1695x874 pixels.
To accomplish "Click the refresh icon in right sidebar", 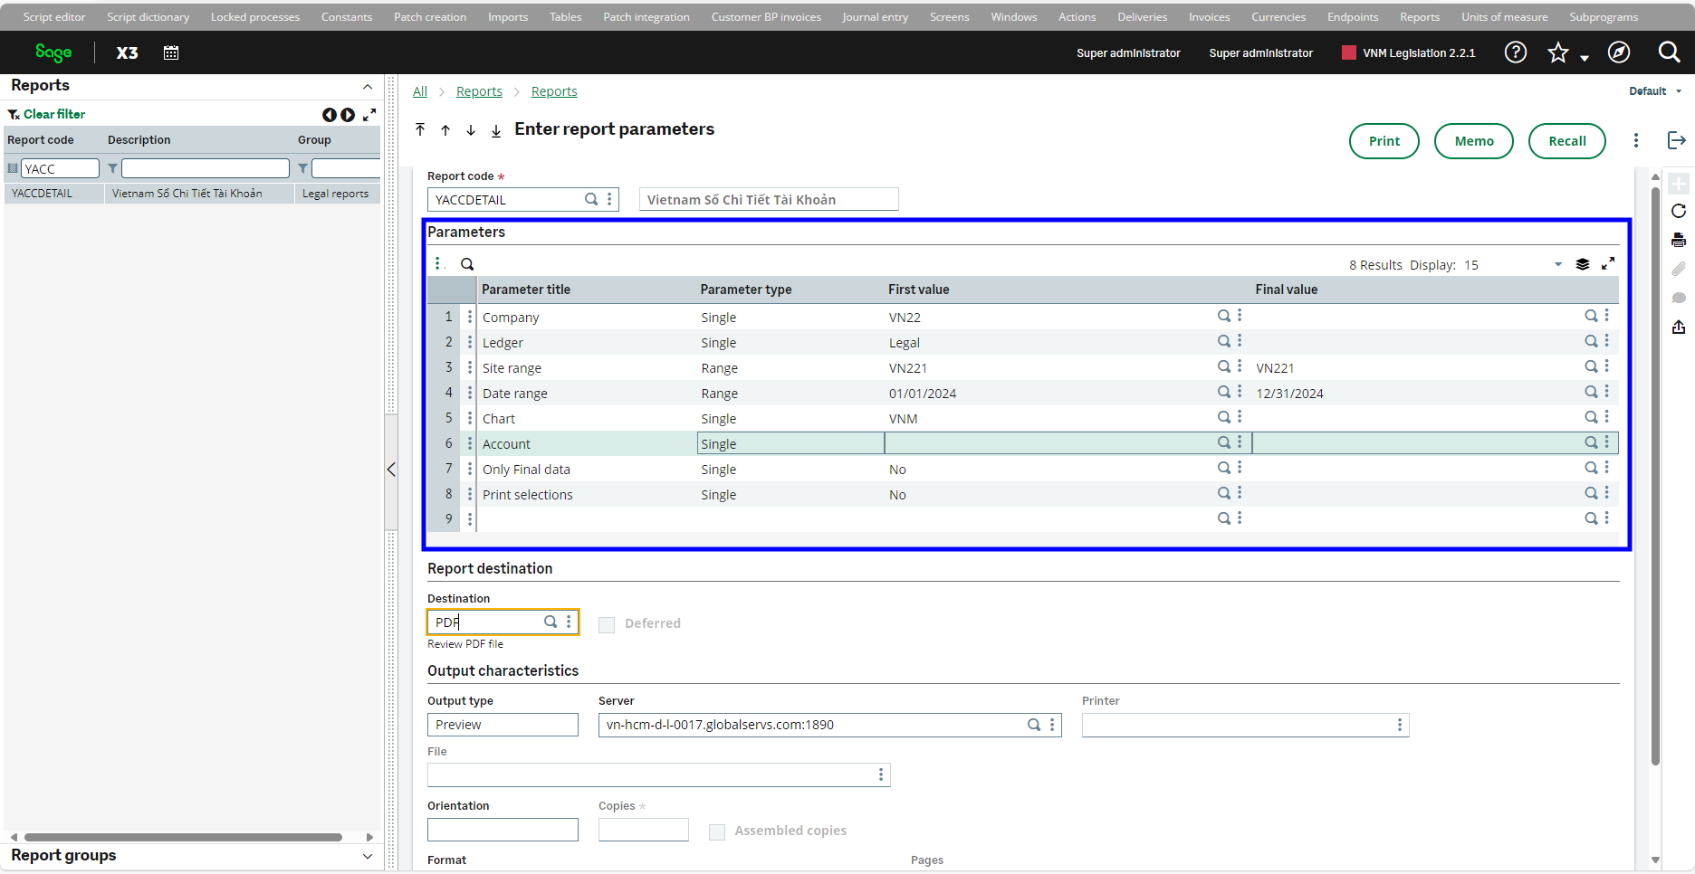I will click(1679, 211).
